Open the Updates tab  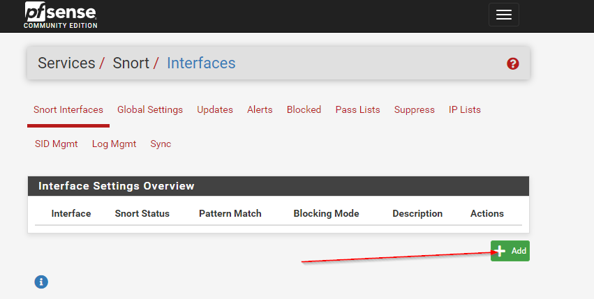click(215, 109)
